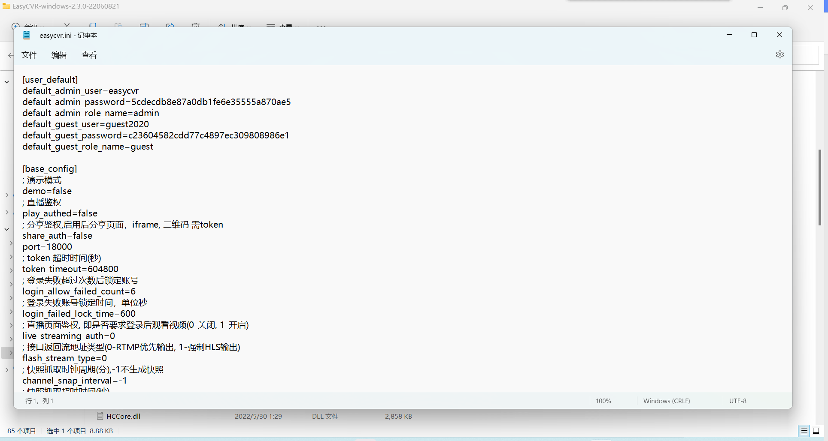Image resolution: width=828 pixels, height=441 pixels.
Task: Click the folder icon in the Explorer title bar
Action: pyautogui.click(x=6, y=6)
